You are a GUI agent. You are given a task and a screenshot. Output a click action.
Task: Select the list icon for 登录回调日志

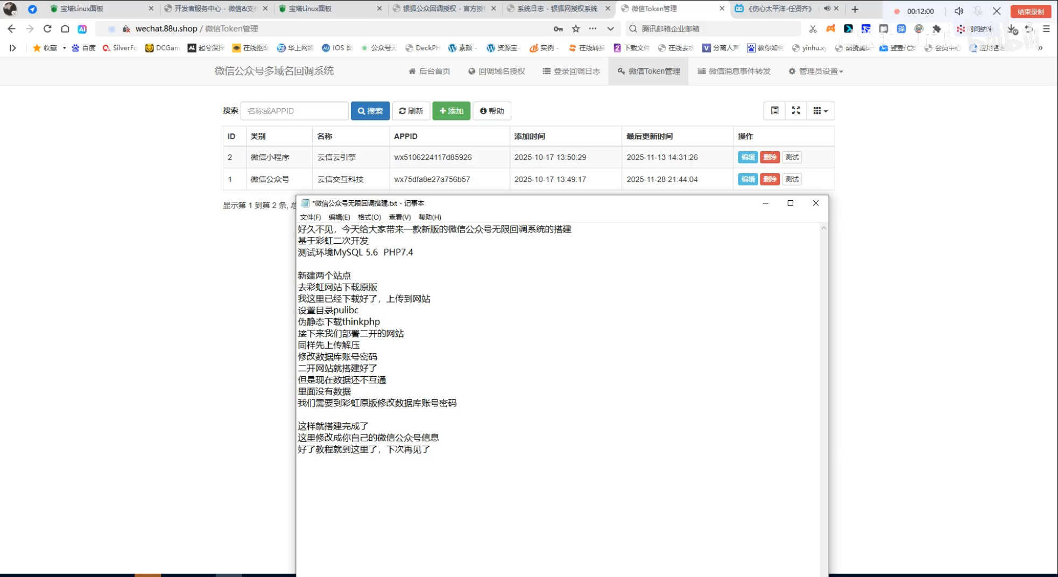(x=547, y=71)
